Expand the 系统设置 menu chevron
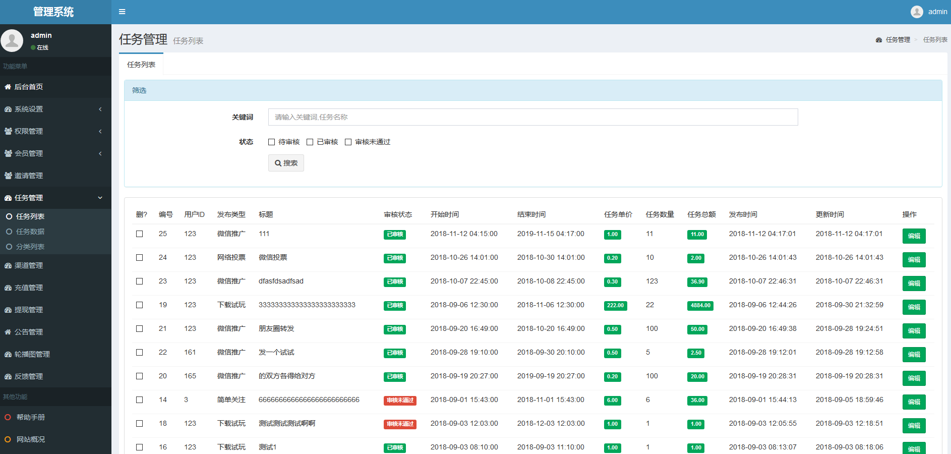 tap(100, 109)
